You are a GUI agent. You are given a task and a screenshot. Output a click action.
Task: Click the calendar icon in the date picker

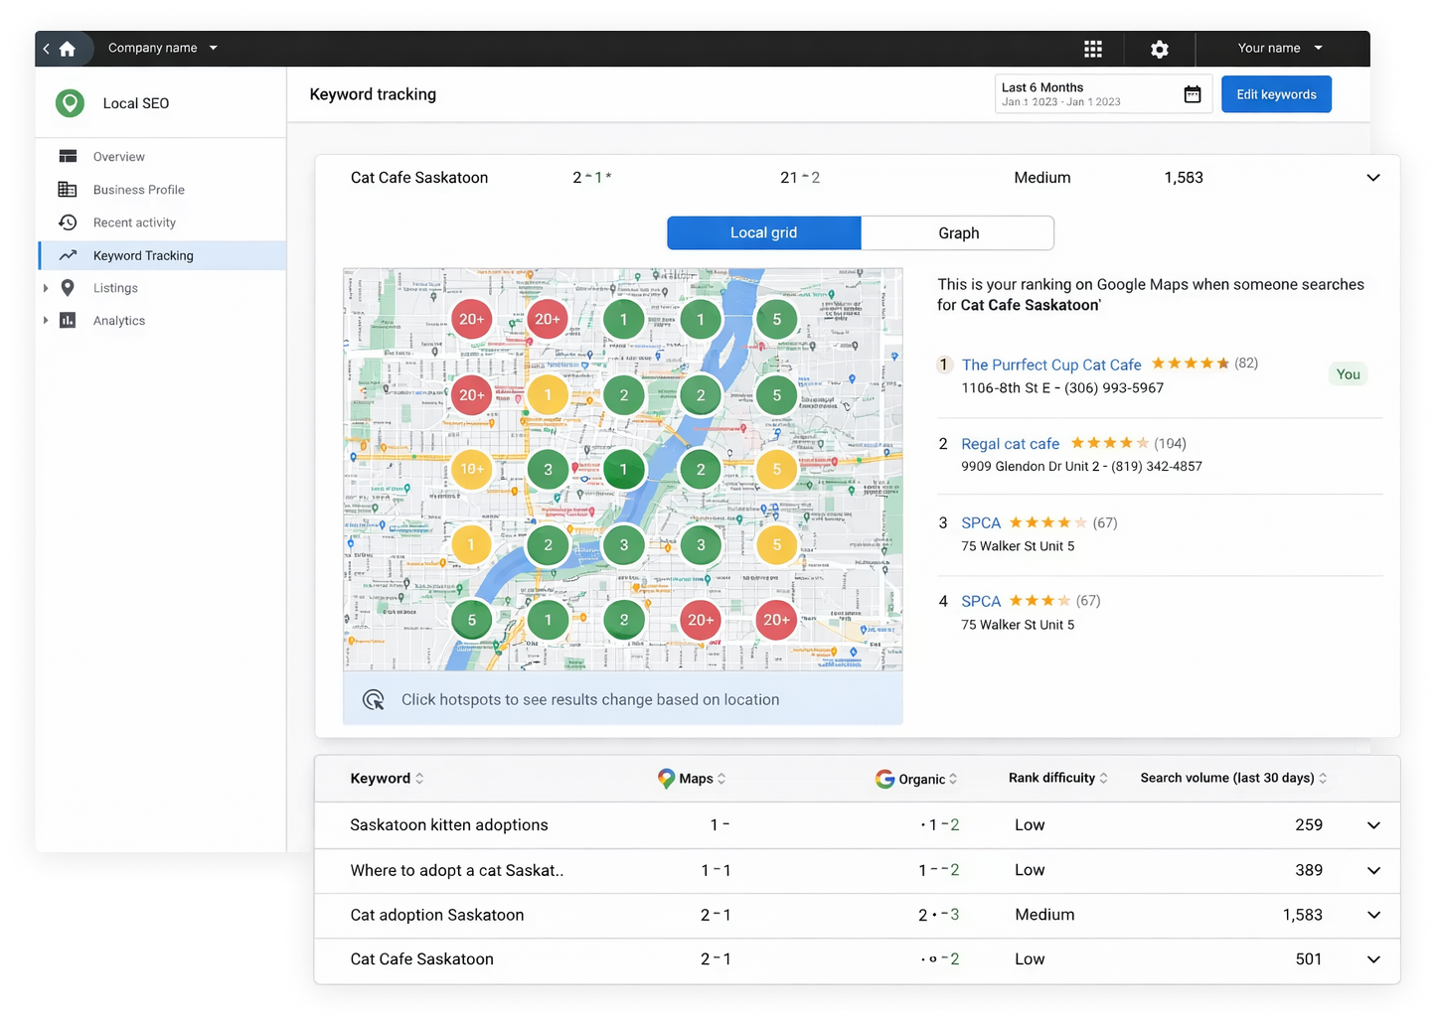[x=1192, y=92]
